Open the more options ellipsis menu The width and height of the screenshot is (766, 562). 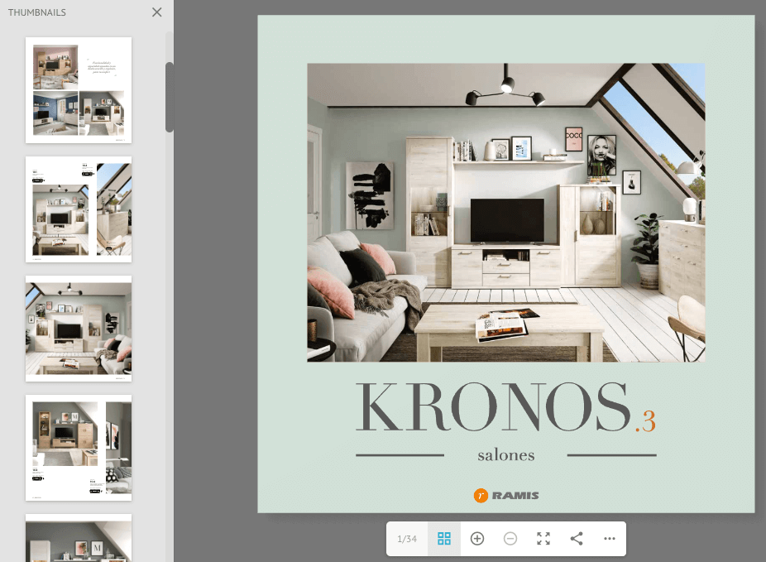coord(610,539)
